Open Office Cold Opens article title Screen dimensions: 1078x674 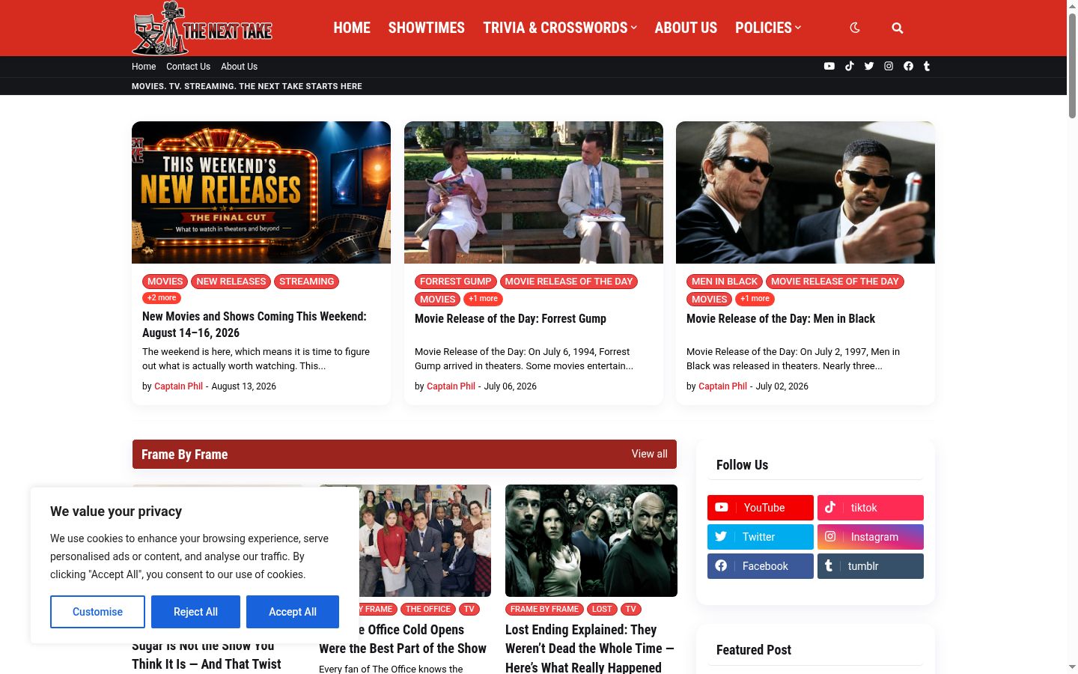coord(403,639)
